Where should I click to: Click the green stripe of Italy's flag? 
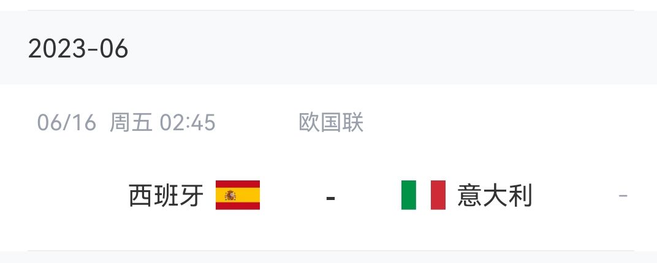[x=408, y=195]
